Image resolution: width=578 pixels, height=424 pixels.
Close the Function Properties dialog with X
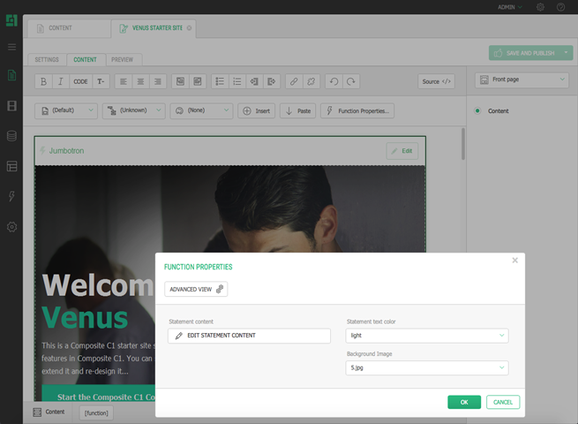pos(515,261)
